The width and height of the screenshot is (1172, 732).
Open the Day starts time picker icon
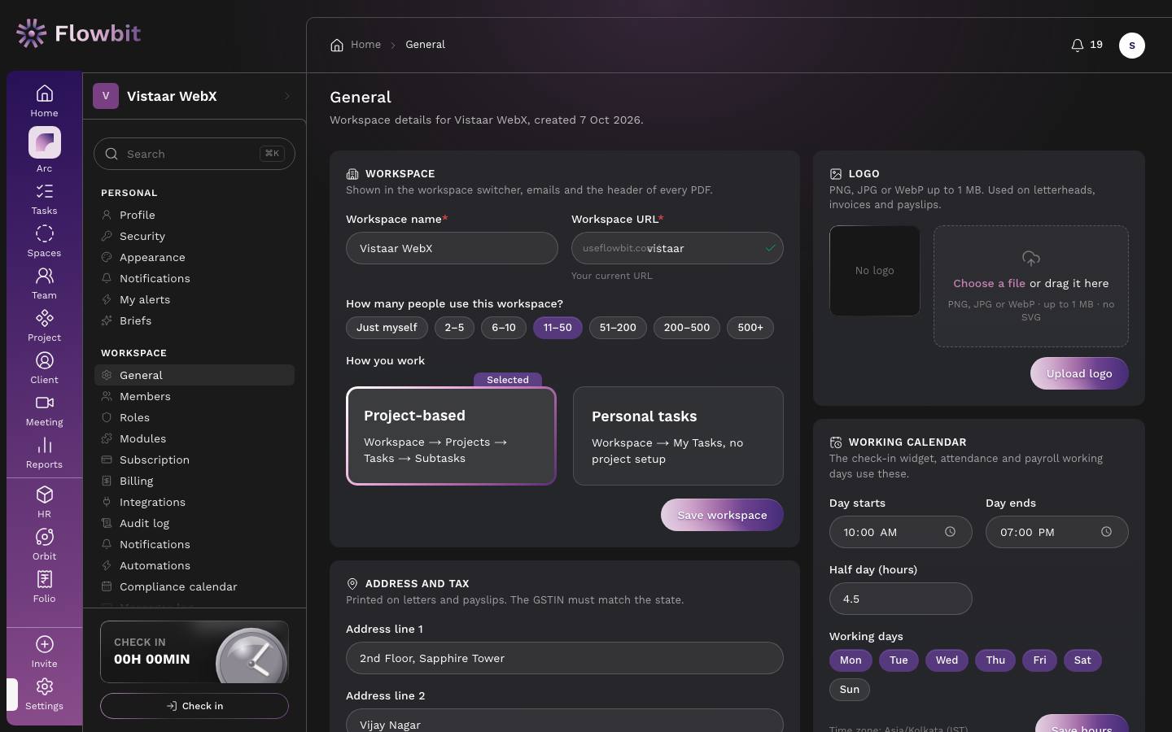click(x=950, y=532)
